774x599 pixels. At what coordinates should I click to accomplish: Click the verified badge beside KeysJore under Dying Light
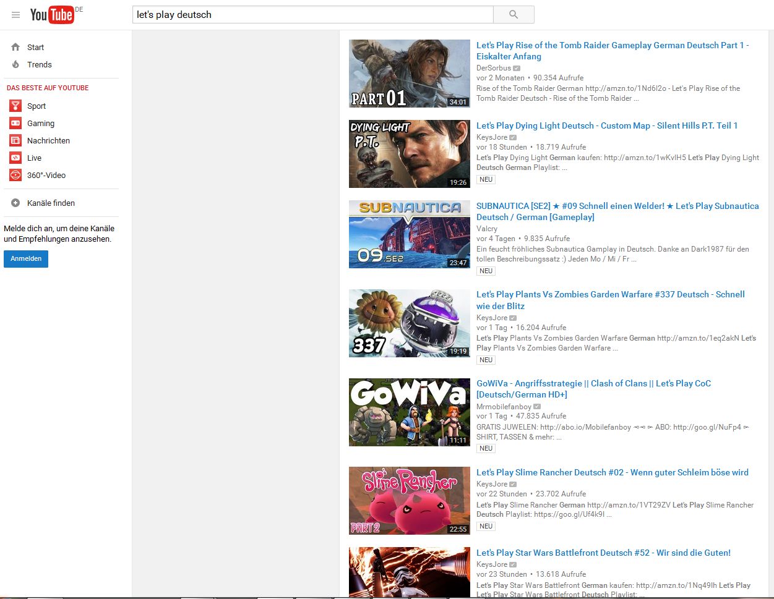[513, 138]
